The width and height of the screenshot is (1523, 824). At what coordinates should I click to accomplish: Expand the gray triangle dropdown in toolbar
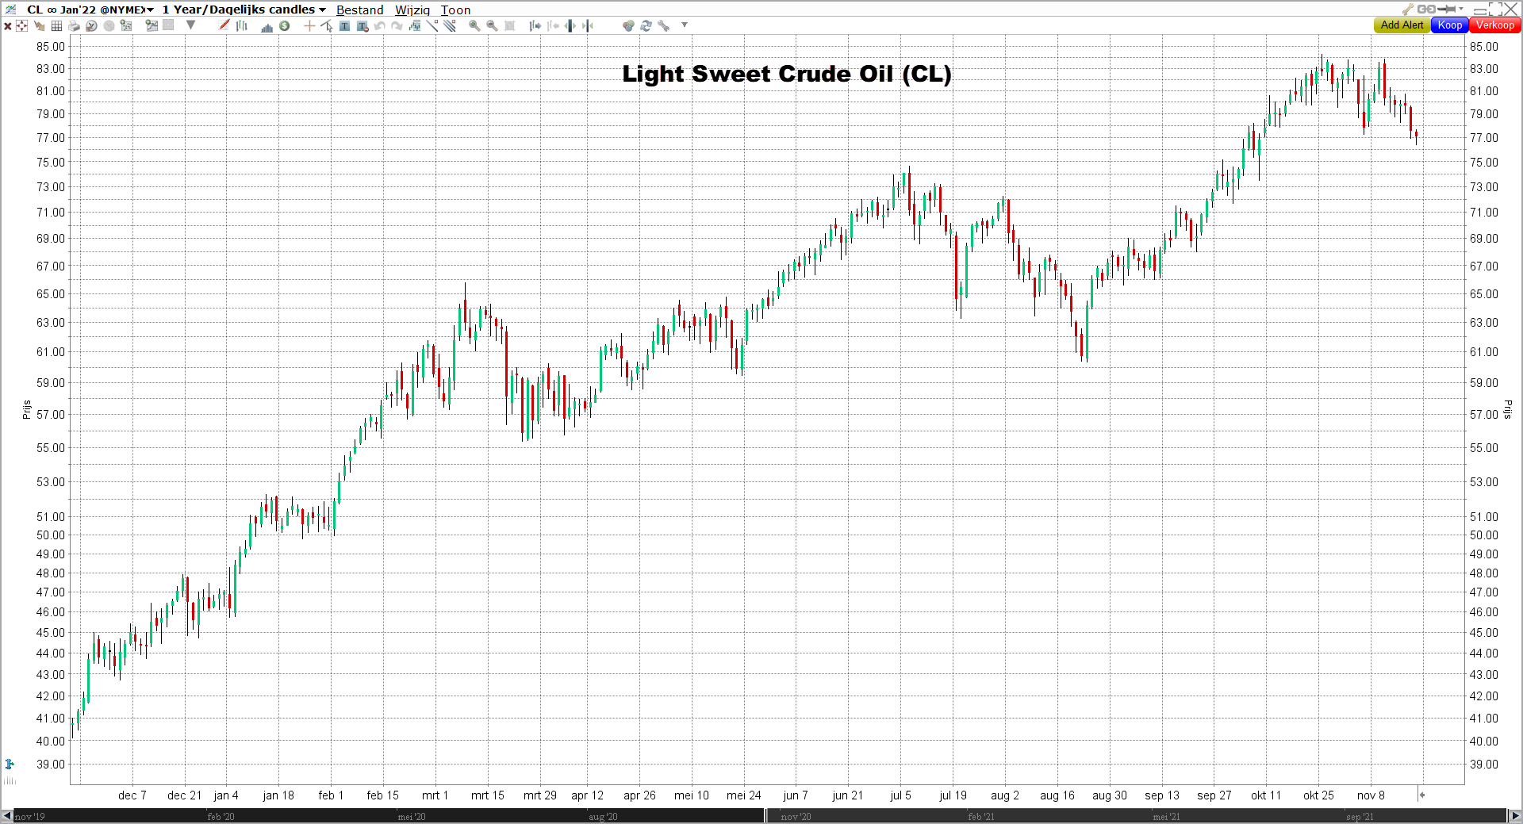[190, 25]
